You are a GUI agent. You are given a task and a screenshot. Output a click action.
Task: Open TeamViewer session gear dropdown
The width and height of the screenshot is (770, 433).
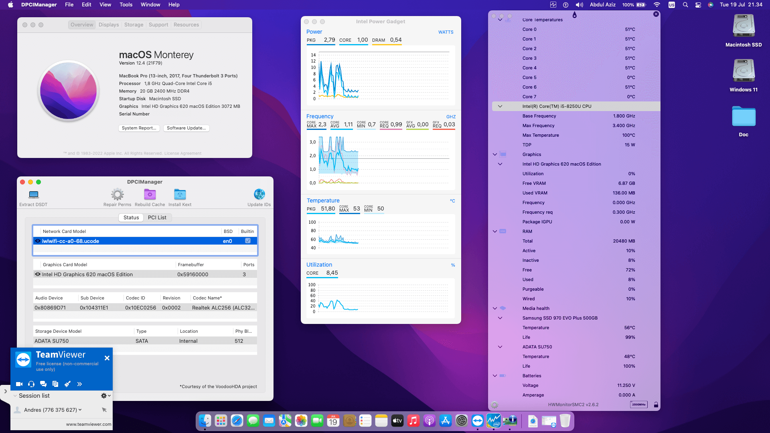(x=105, y=396)
